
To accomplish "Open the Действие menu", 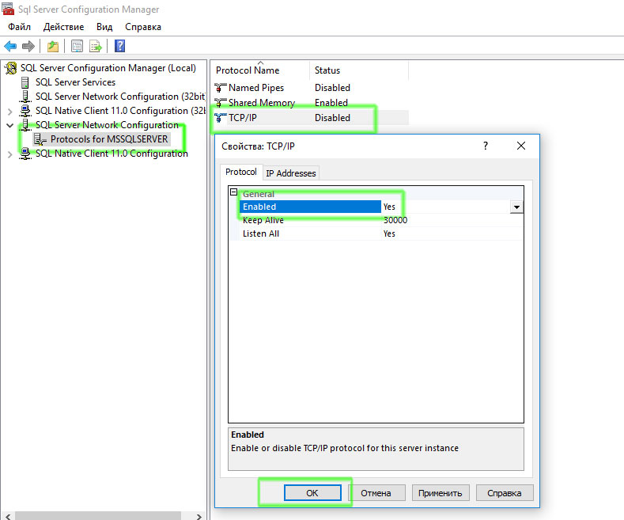I will click(64, 27).
